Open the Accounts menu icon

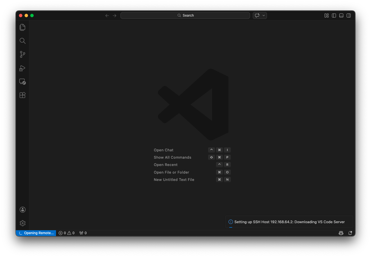(x=23, y=210)
